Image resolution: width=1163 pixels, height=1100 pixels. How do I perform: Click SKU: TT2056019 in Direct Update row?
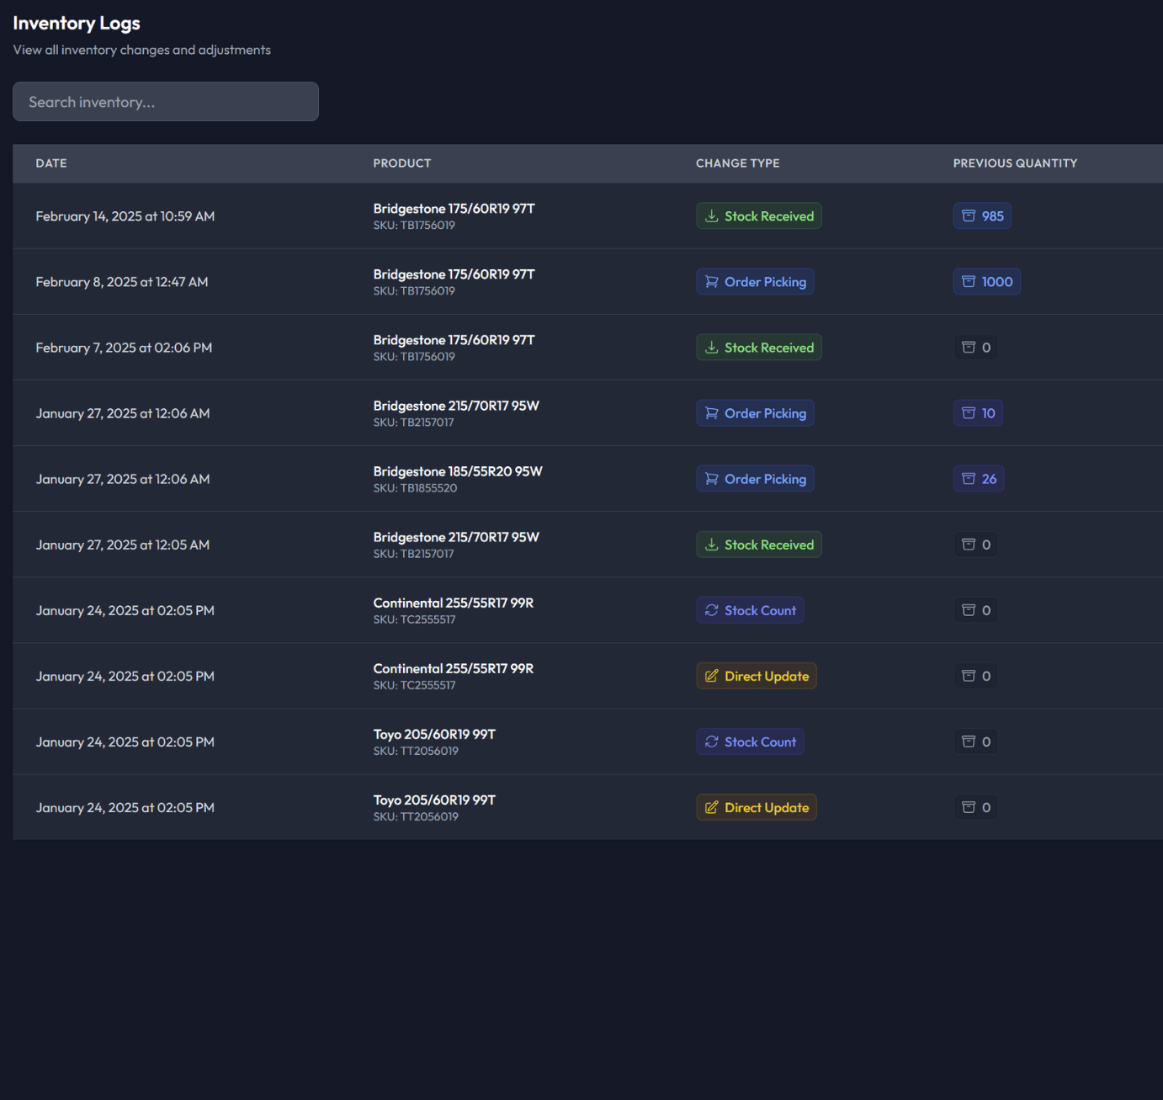click(416, 816)
